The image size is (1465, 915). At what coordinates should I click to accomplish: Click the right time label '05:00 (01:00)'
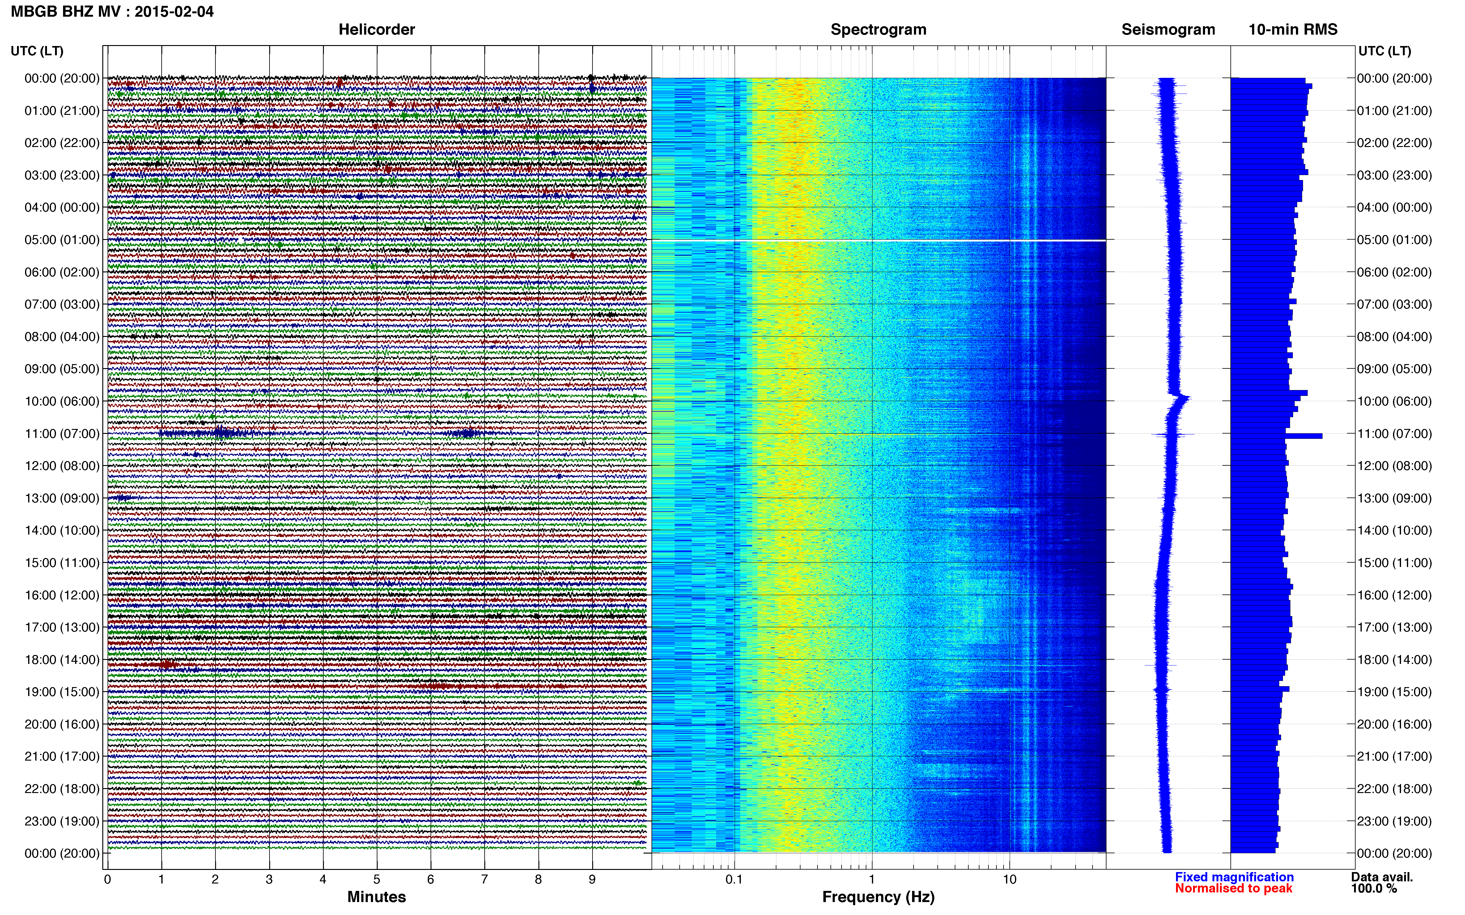click(x=1394, y=240)
